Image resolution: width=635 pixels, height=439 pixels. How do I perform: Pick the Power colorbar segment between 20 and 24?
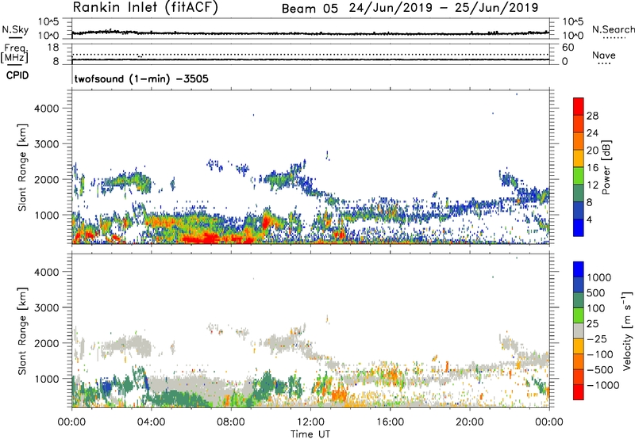click(x=579, y=142)
